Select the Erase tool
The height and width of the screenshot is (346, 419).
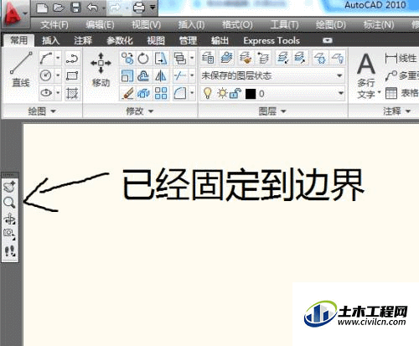127,93
